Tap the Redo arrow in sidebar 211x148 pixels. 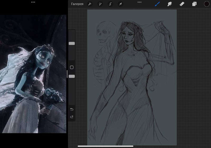coord(72,117)
